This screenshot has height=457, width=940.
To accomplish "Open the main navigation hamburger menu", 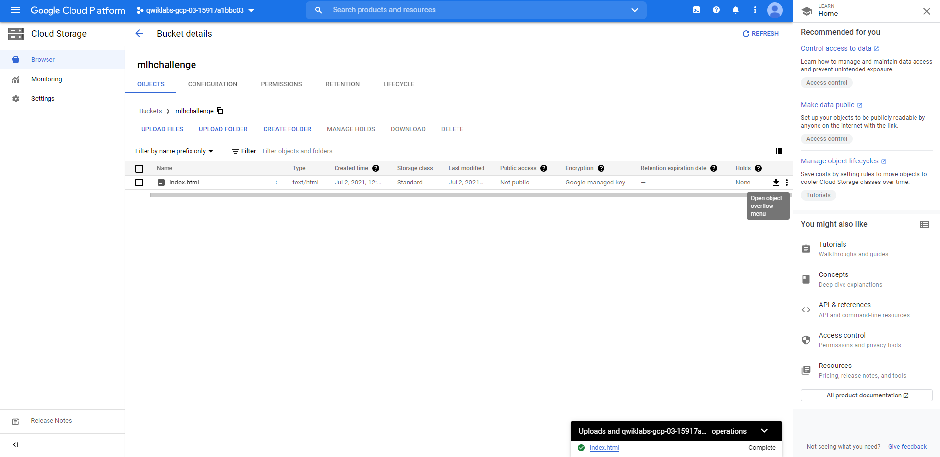I will point(16,10).
